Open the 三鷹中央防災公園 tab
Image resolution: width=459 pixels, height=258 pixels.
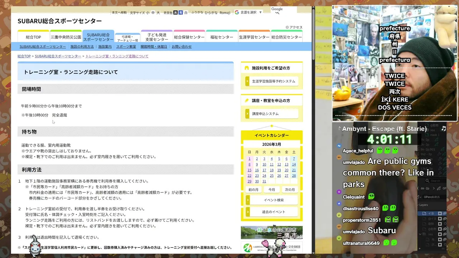click(66, 37)
